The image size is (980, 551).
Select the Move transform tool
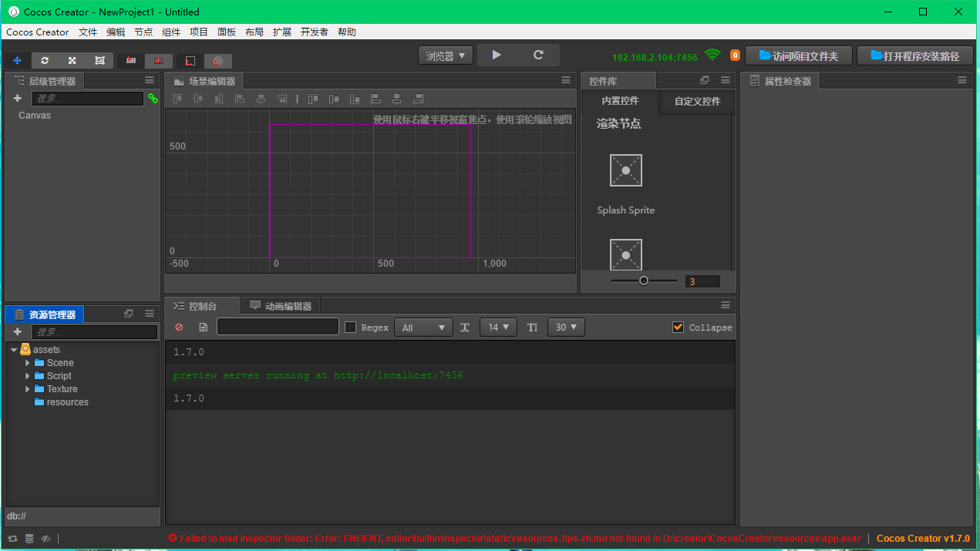tap(17, 60)
